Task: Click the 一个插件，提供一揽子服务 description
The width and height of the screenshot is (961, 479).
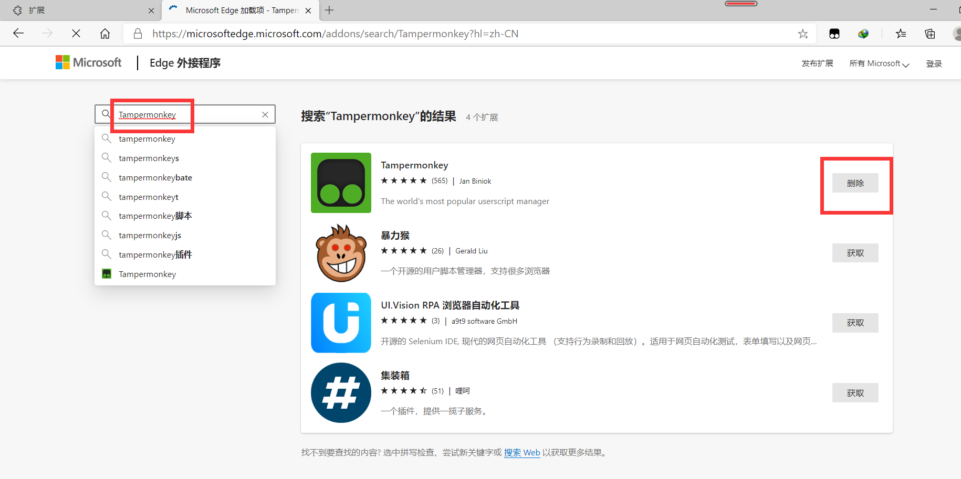Action: tap(435, 411)
